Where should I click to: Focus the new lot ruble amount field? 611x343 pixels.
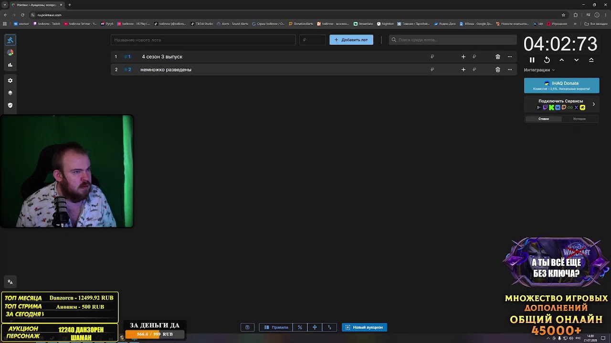point(312,40)
